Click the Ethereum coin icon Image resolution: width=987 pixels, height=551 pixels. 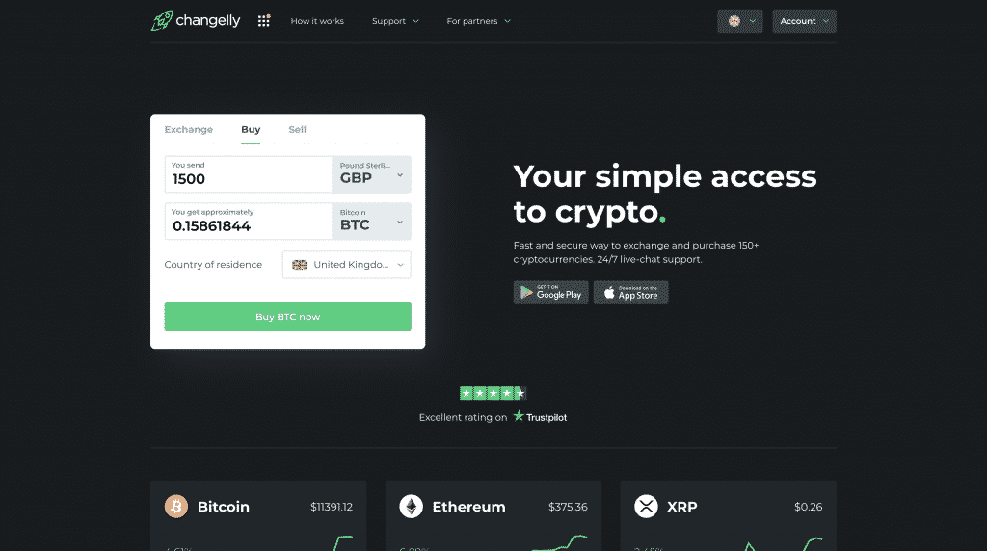[411, 507]
